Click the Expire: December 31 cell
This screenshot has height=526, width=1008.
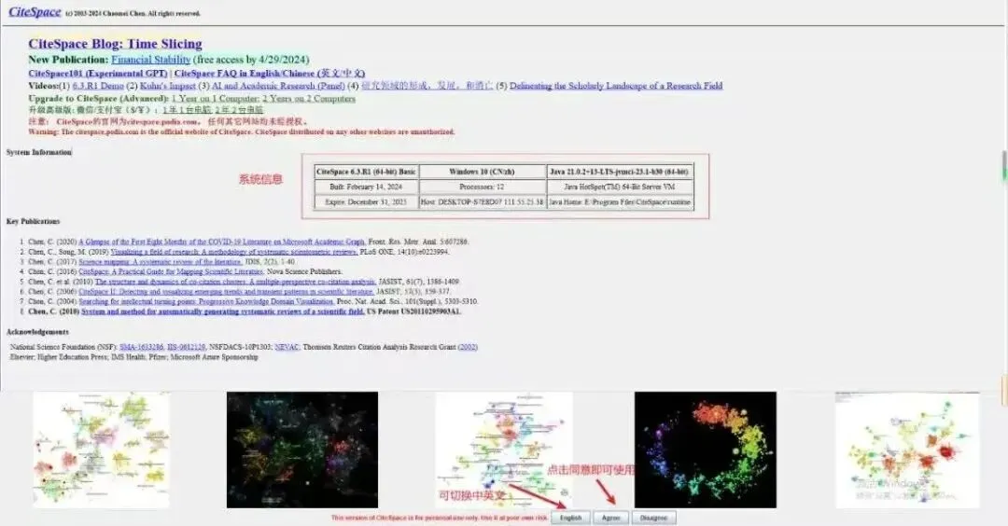coord(367,201)
